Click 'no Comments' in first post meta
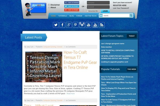The image size is (160, 106). (x=71, y=47)
